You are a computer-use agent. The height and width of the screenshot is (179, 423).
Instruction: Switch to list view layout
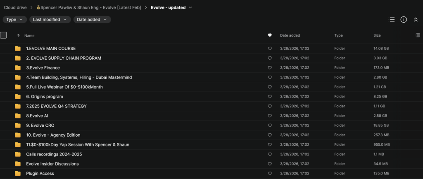(x=392, y=19)
